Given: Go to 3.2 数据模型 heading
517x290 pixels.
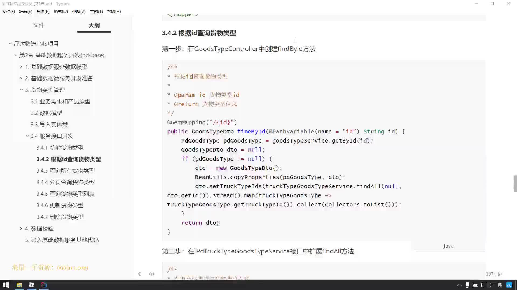Looking at the screenshot, I should [46, 113].
